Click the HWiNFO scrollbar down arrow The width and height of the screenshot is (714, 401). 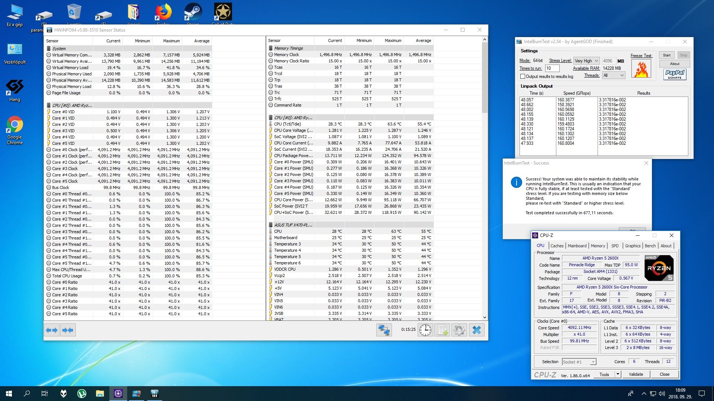[485, 317]
